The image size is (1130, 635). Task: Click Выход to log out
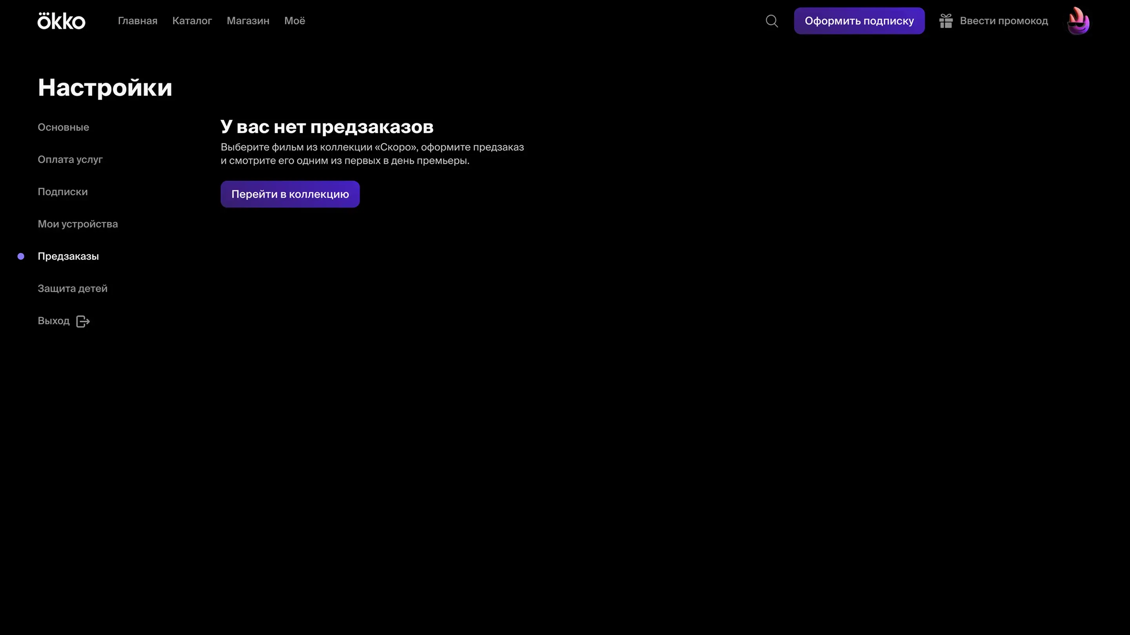click(x=53, y=321)
